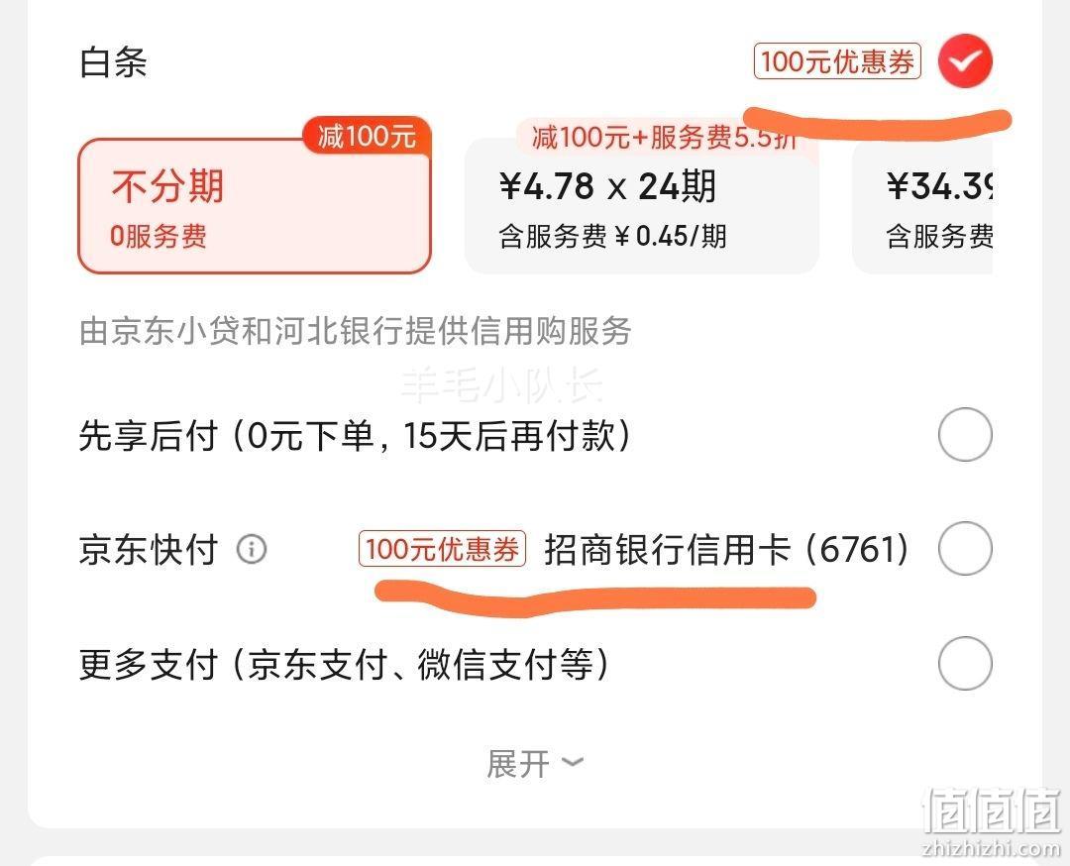This screenshot has width=1070, height=866.
Task: Select the 更多支付 radio button
Action: (965, 663)
